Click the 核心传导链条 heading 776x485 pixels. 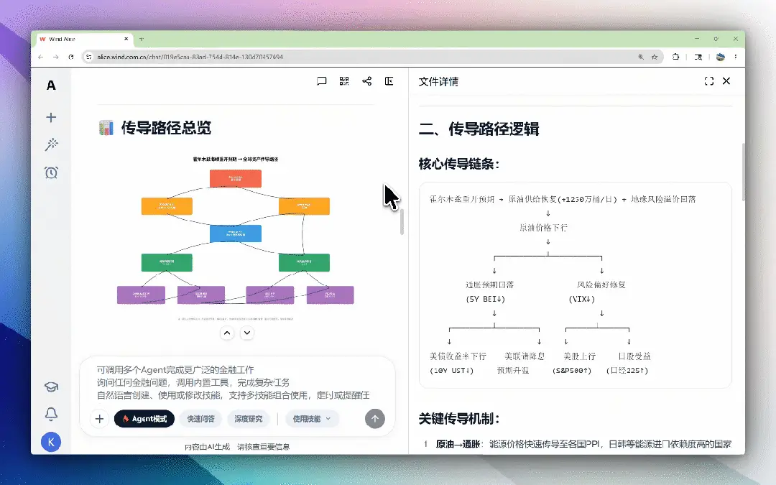coord(458,164)
